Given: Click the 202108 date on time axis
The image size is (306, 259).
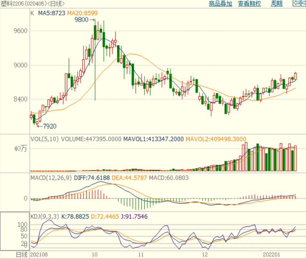Looking at the screenshot, I should click(x=38, y=255).
